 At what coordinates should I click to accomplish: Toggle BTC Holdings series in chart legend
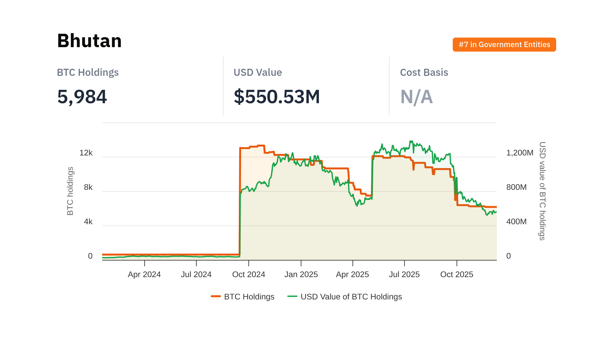click(249, 297)
